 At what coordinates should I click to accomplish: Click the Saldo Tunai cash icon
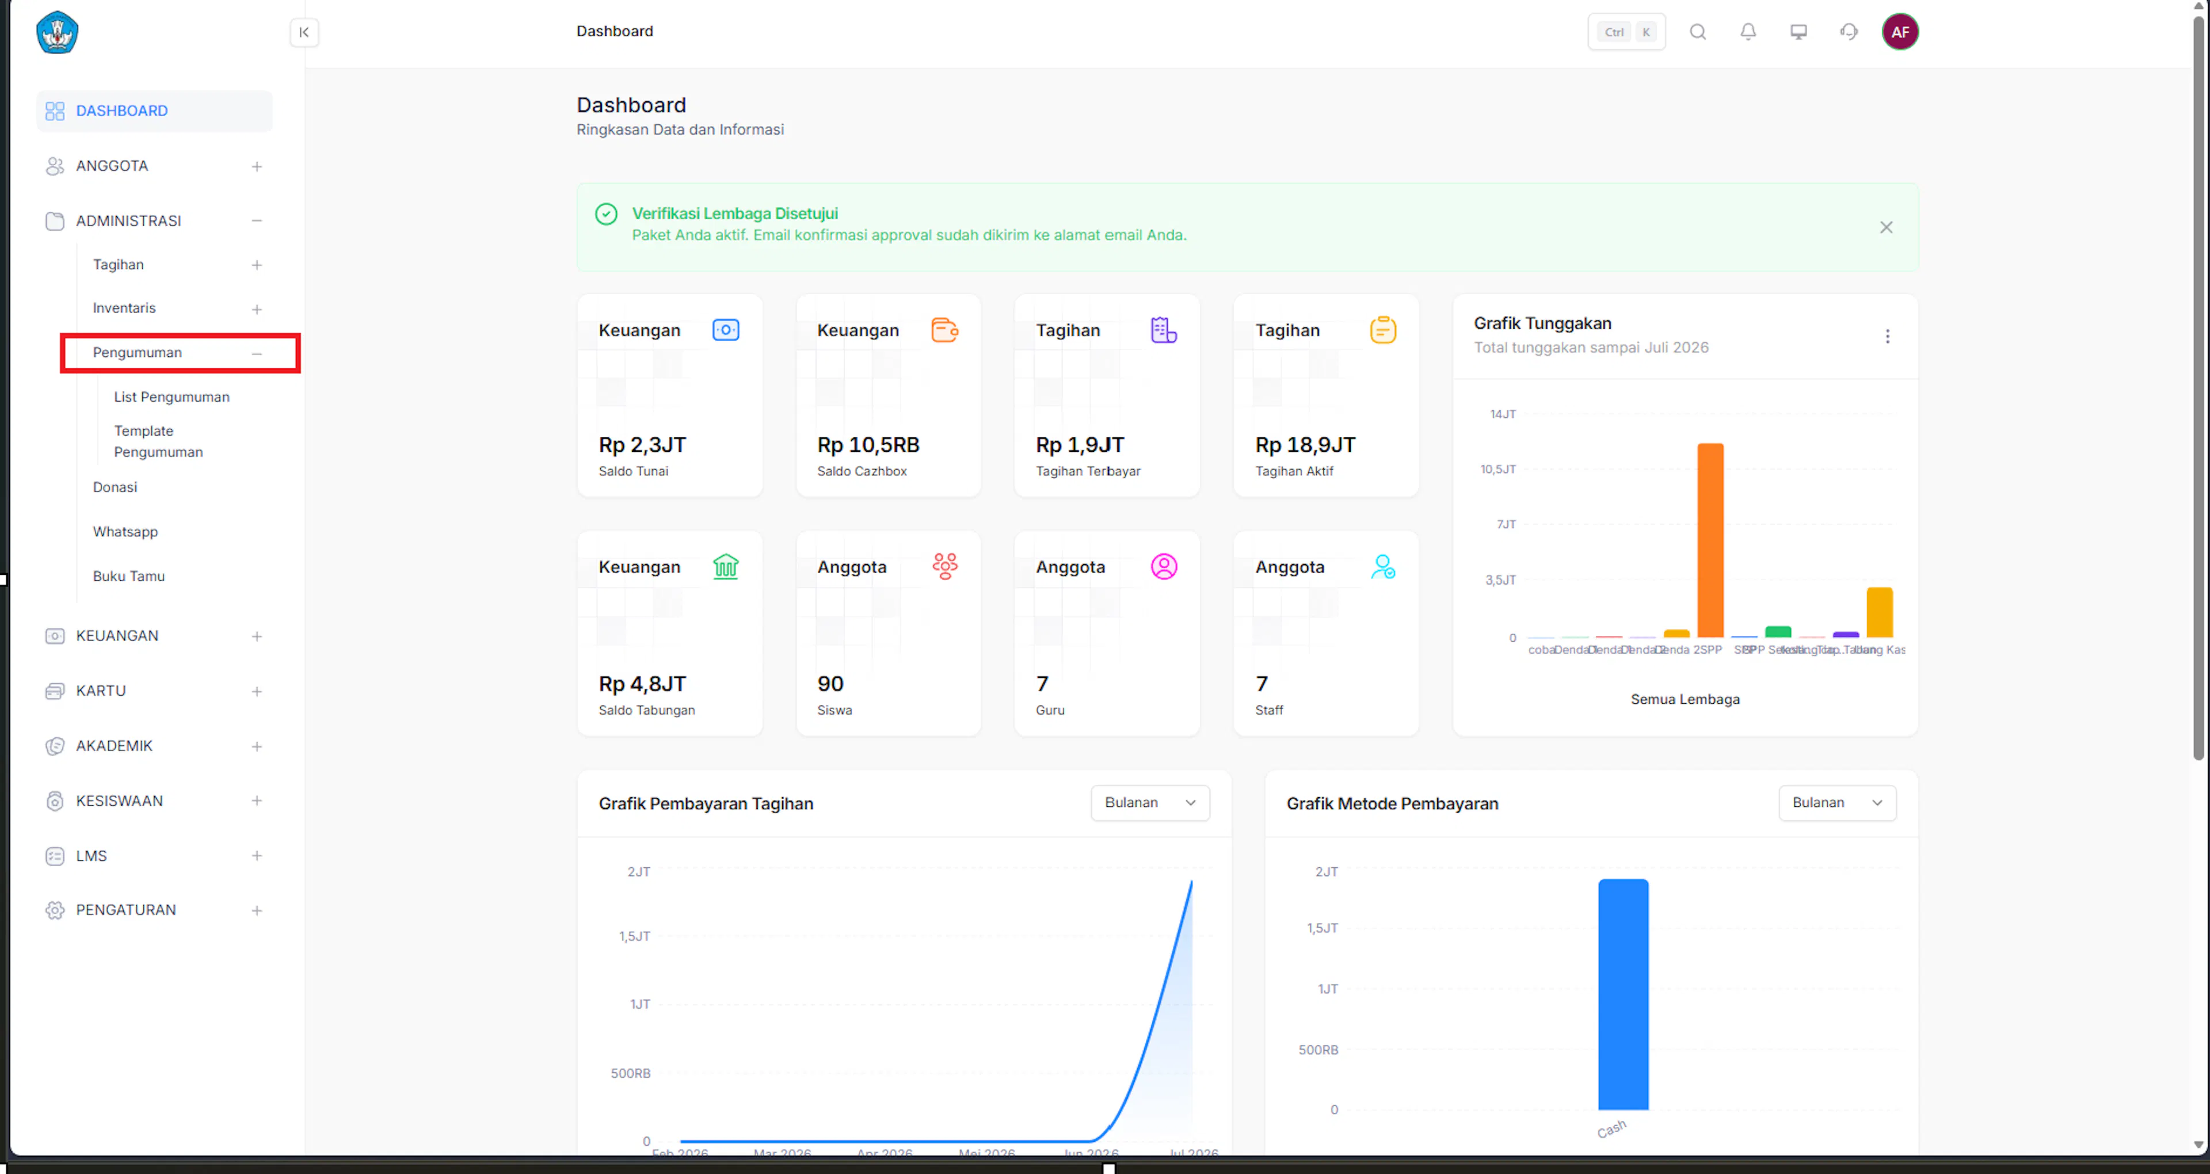point(726,330)
